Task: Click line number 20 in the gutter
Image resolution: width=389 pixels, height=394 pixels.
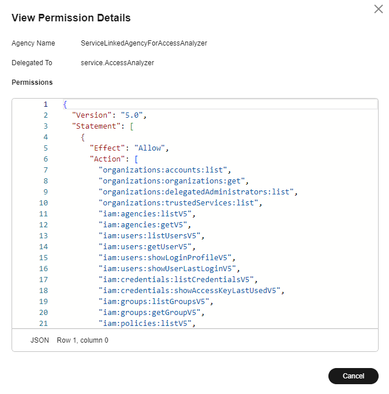Action: coord(44,312)
